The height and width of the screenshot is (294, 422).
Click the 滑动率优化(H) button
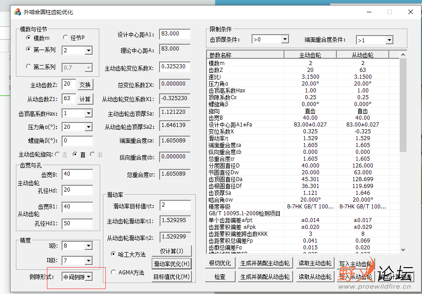[172, 264]
